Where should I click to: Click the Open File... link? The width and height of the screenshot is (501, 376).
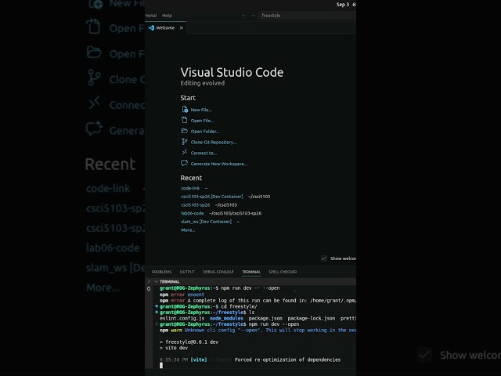tap(202, 121)
